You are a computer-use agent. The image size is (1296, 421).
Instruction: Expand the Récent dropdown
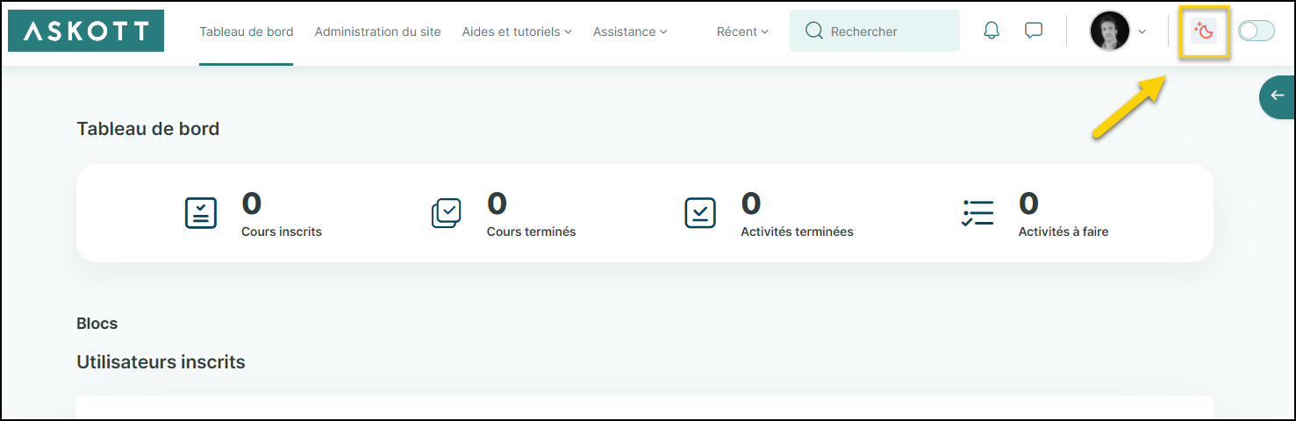pyautogui.click(x=742, y=32)
